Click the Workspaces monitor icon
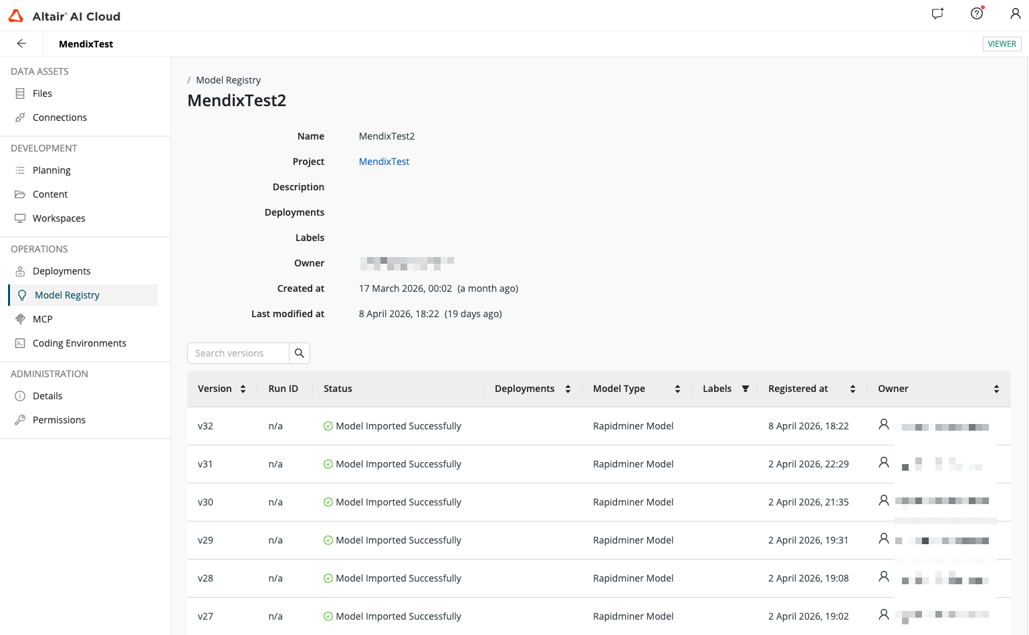The width and height of the screenshot is (1029, 635). pos(20,218)
